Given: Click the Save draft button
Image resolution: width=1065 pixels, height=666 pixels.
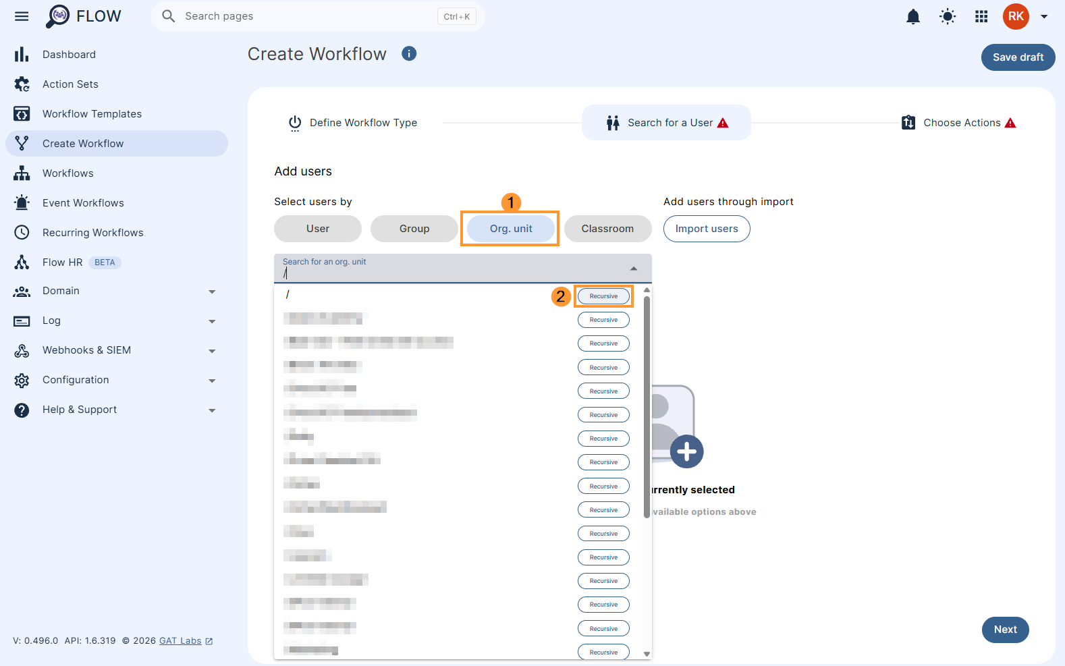Looking at the screenshot, I should tap(1018, 57).
